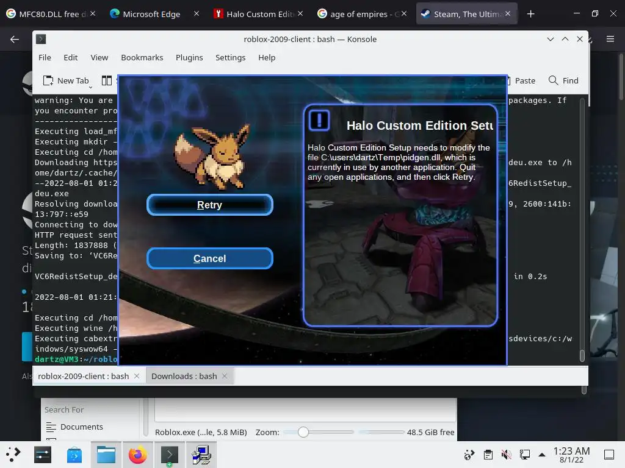Close the MFC80.DLL browser tab
This screenshot has width=625, height=468.
pyautogui.click(x=93, y=13)
